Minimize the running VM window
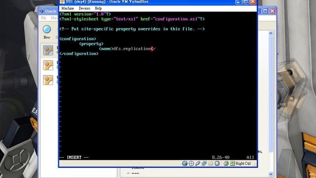Screen dimensions: 316x178 click(x=238, y=2)
